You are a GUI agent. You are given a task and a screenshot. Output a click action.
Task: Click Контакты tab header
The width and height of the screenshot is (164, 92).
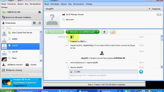16,23
